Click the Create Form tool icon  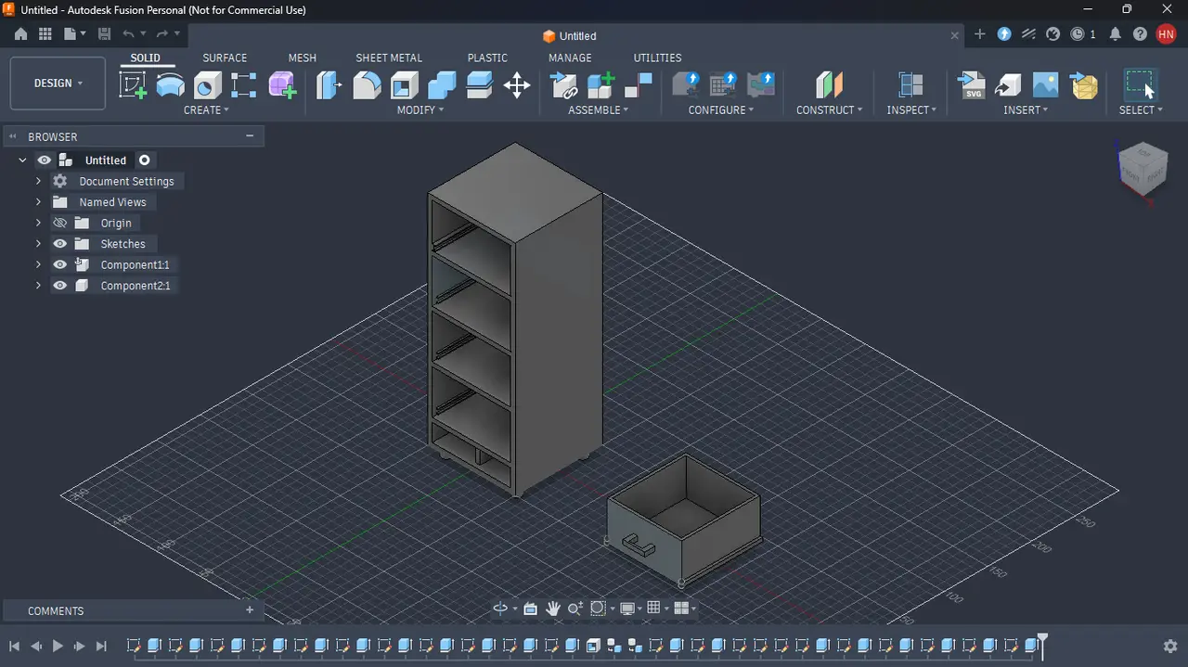pos(282,85)
